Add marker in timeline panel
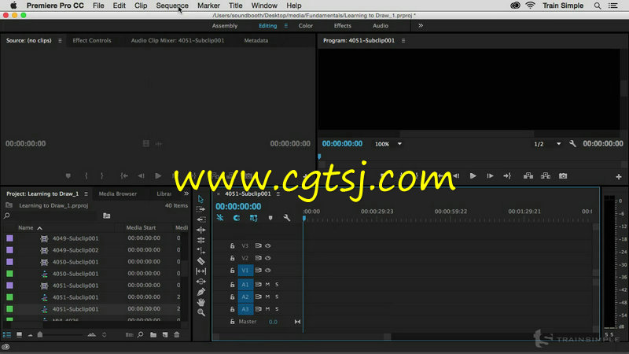629x354 pixels. 270,218
